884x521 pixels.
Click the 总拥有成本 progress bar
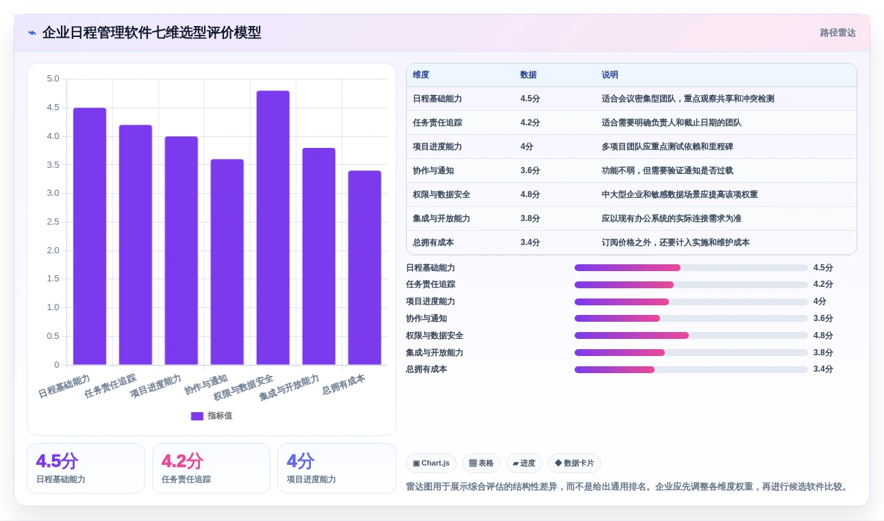[x=692, y=370]
